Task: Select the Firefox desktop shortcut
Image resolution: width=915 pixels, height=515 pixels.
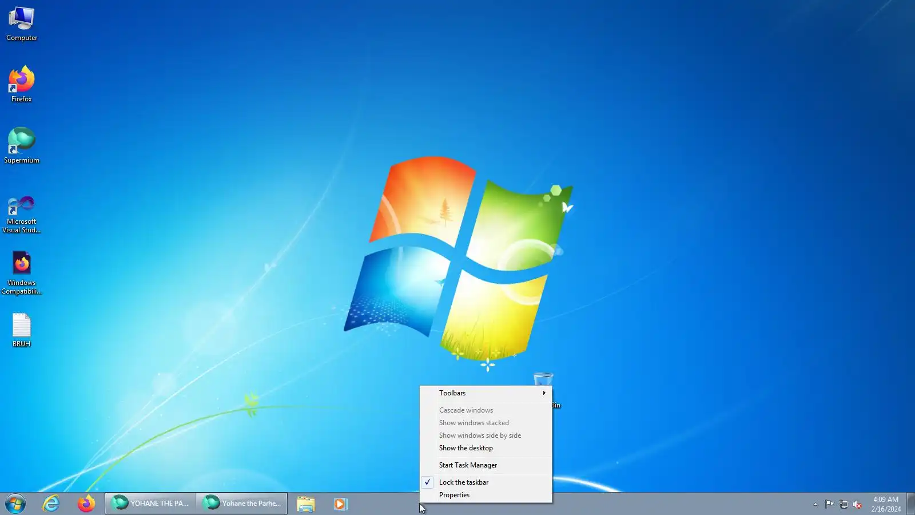Action: [x=22, y=85]
